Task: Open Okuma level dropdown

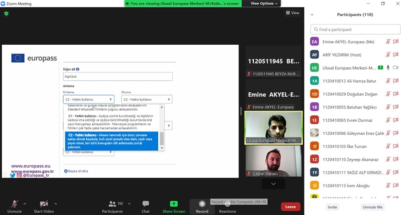Action: pos(147,100)
